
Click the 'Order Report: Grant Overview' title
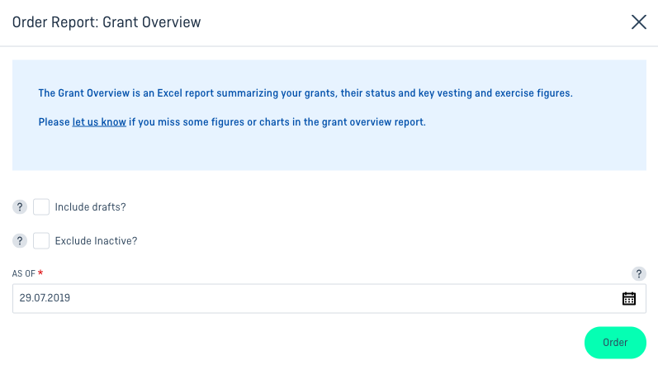(107, 22)
